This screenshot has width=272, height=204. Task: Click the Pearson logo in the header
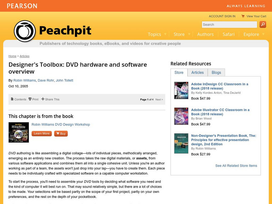[22, 6]
